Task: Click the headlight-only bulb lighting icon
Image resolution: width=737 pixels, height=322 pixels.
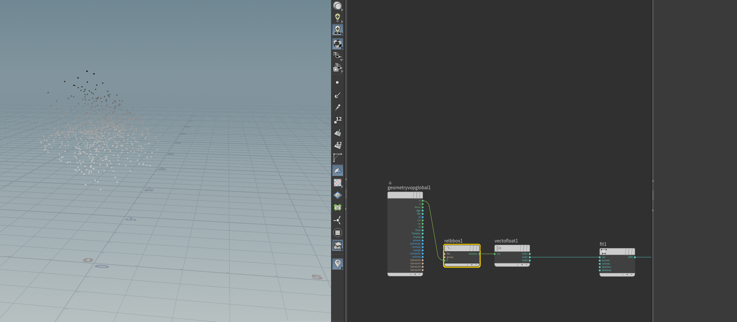Action: pos(337,17)
